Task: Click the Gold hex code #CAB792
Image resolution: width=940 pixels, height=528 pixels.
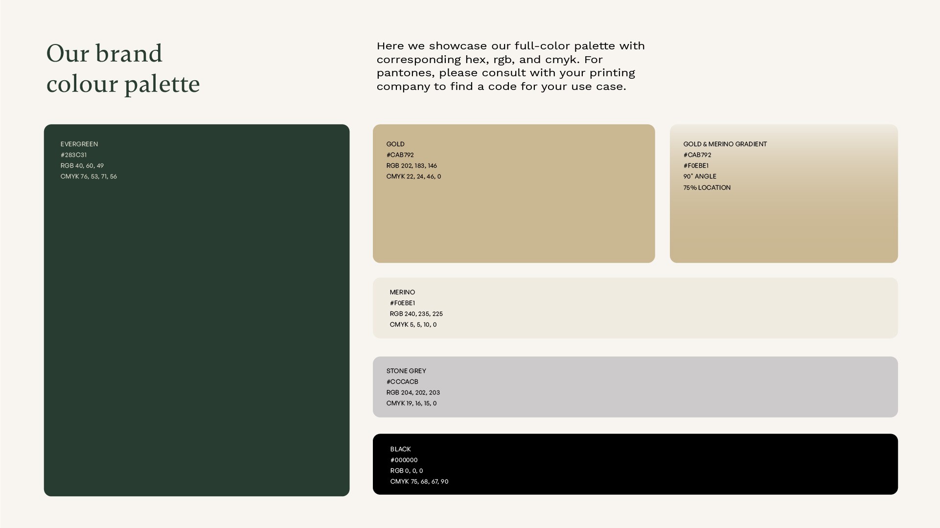Action: click(x=400, y=155)
